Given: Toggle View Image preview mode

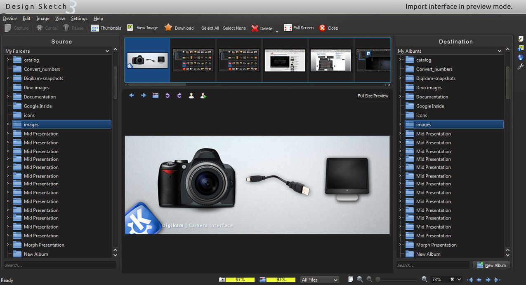Looking at the screenshot, I should point(142,28).
